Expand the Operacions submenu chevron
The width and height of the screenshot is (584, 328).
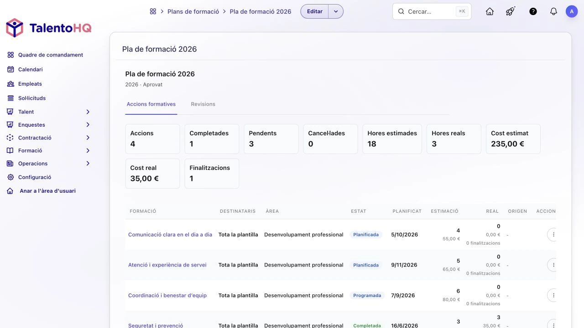(88, 164)
